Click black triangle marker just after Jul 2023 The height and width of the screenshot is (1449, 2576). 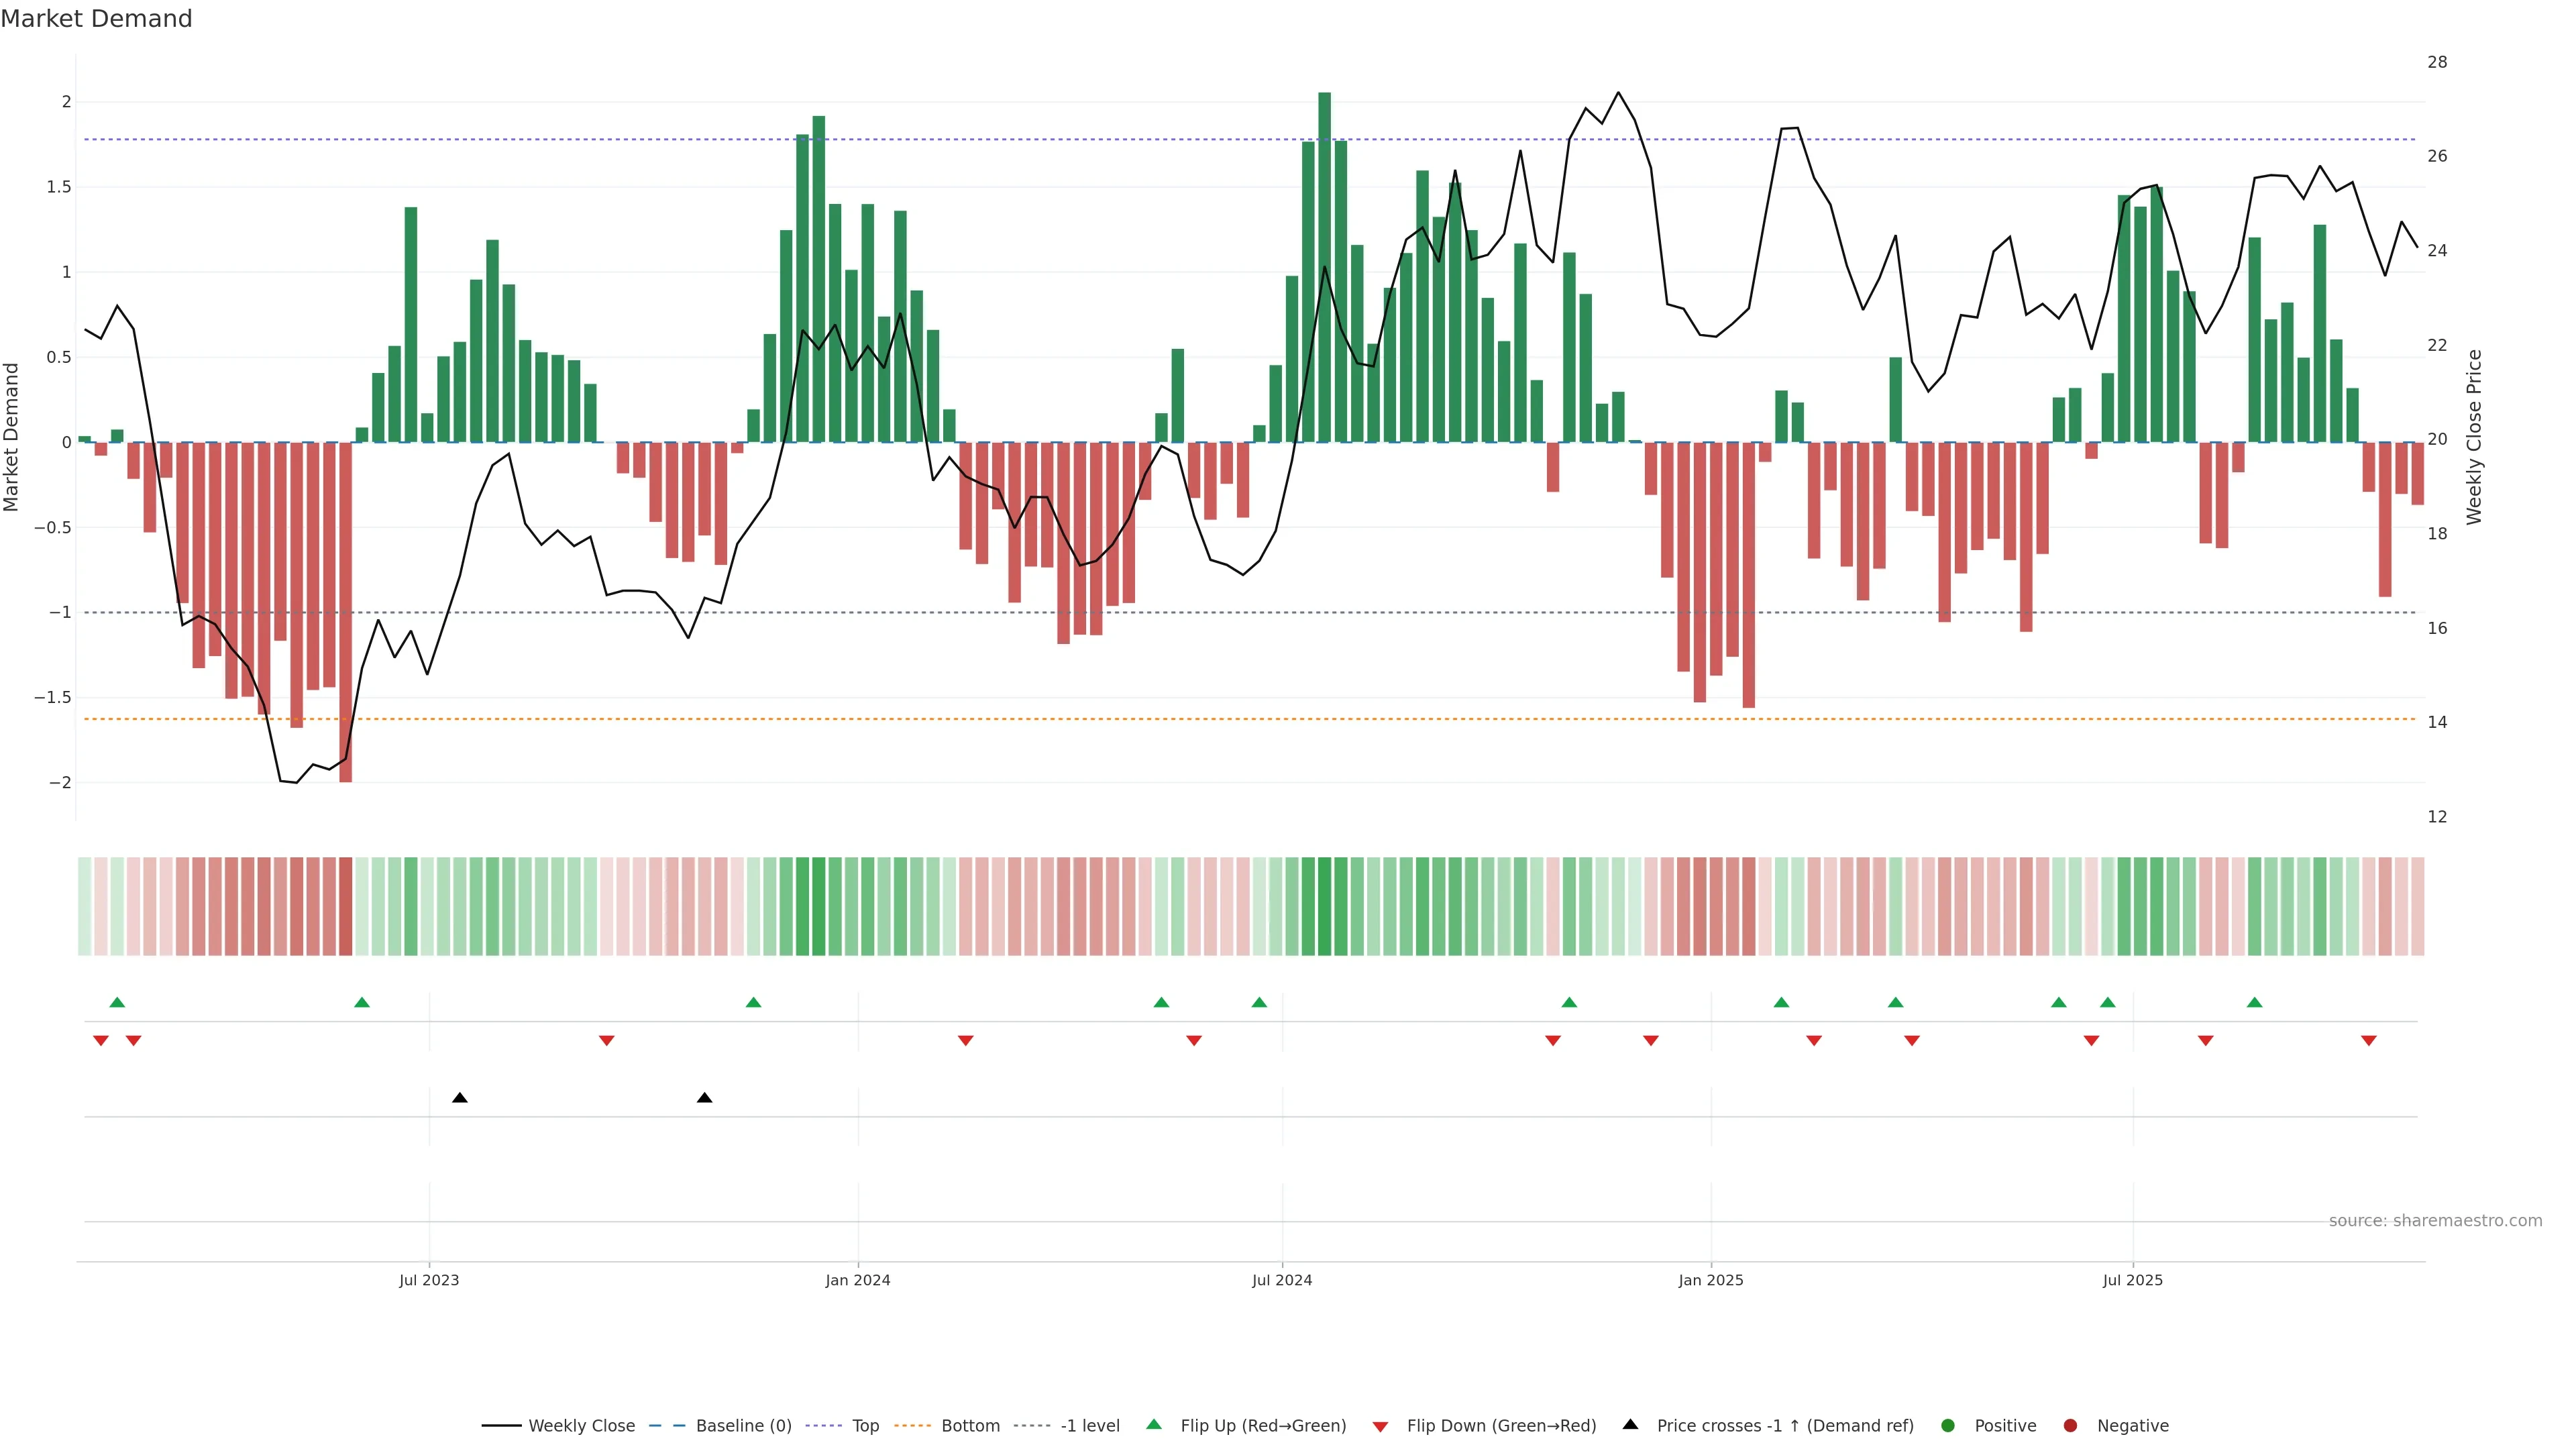point(460,1098)
